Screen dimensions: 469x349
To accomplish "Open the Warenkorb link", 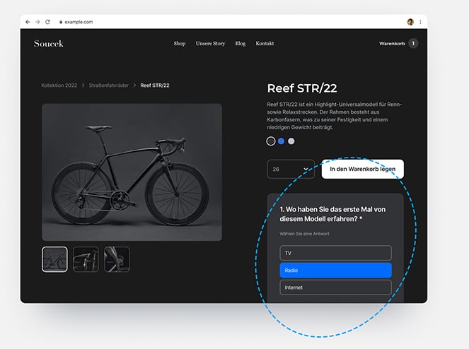I will (391, 44).
